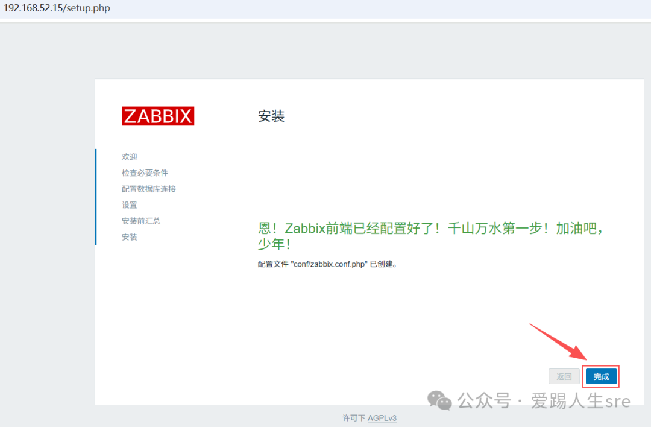The width and height of the screenshot is (651, 427).
Task: Select the 检查必要条件 step
Action: point(145,173)
